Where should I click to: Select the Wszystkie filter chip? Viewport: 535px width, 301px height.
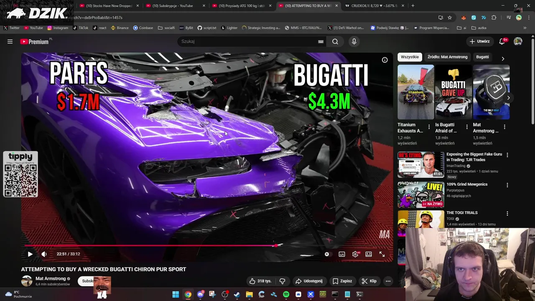(410, 57)
